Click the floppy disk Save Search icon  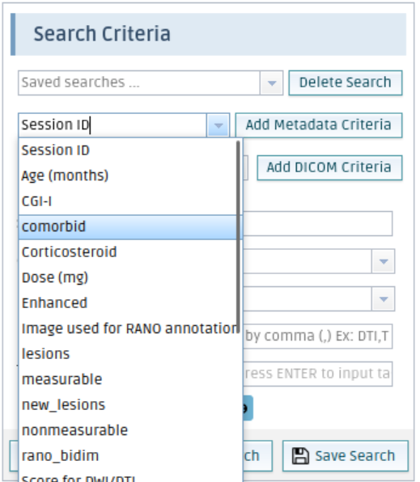tap(300, 455)
